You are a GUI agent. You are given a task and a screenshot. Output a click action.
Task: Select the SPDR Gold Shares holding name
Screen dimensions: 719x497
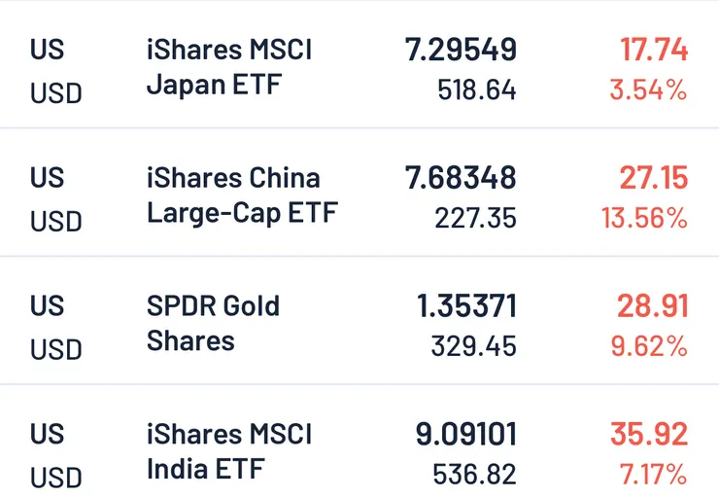(x=213, y=323)
